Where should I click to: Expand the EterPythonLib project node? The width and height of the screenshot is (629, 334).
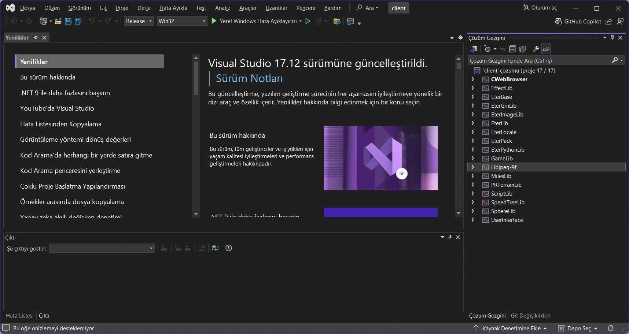coord(473,149)
